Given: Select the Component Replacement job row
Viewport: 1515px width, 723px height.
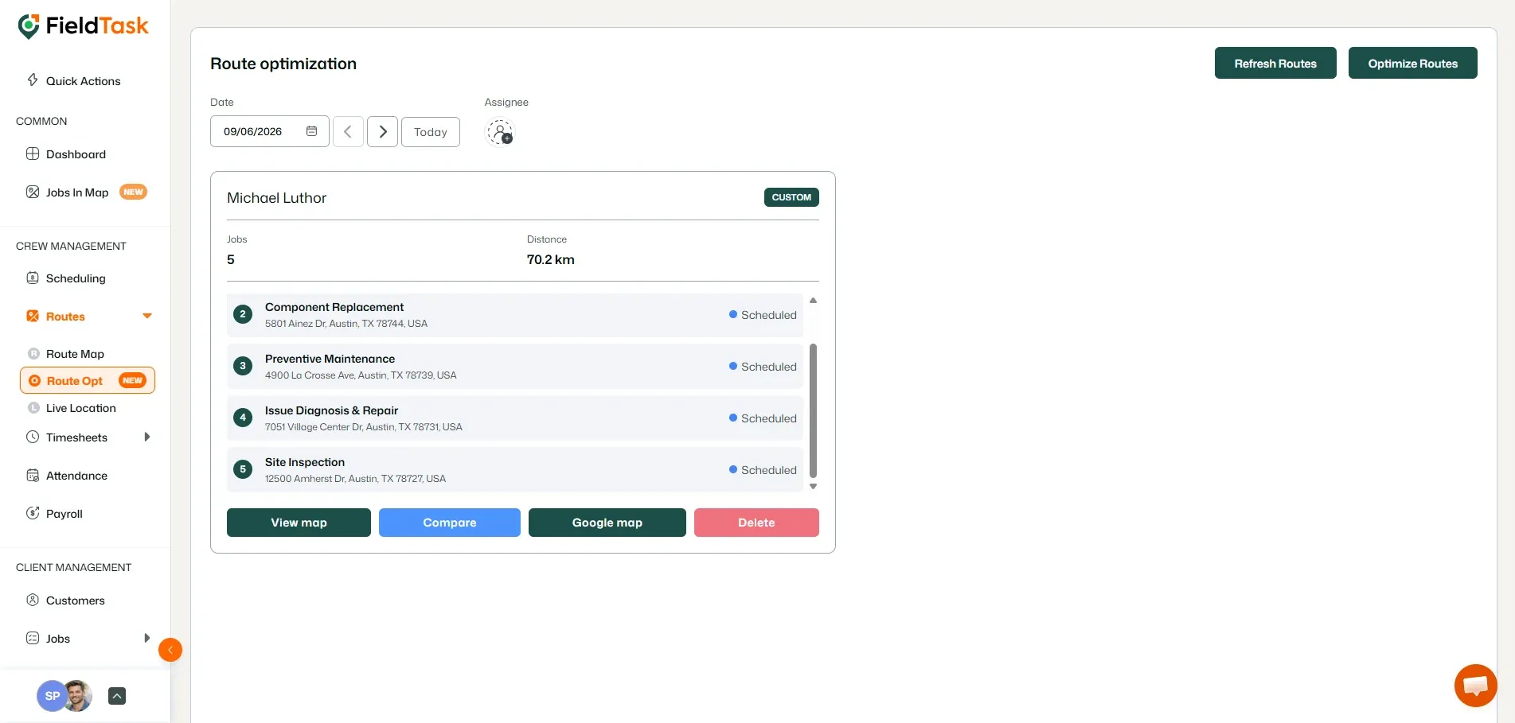Looking at the screenshot, I should (515, 315).
